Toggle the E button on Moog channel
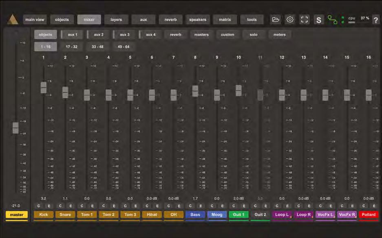The width and height of the screenshot is (382, 238). click(223, 206)
